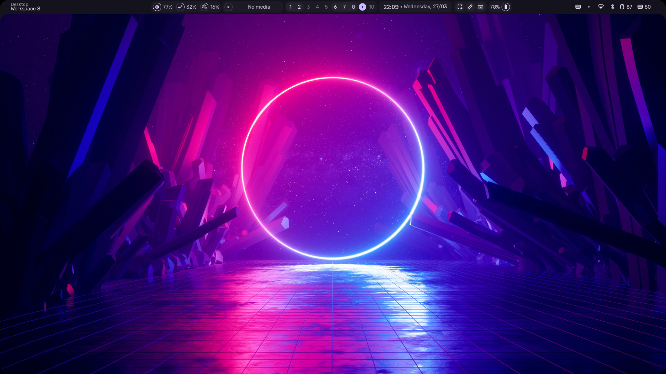Click the media play button
666x374 pixels.
228,7
